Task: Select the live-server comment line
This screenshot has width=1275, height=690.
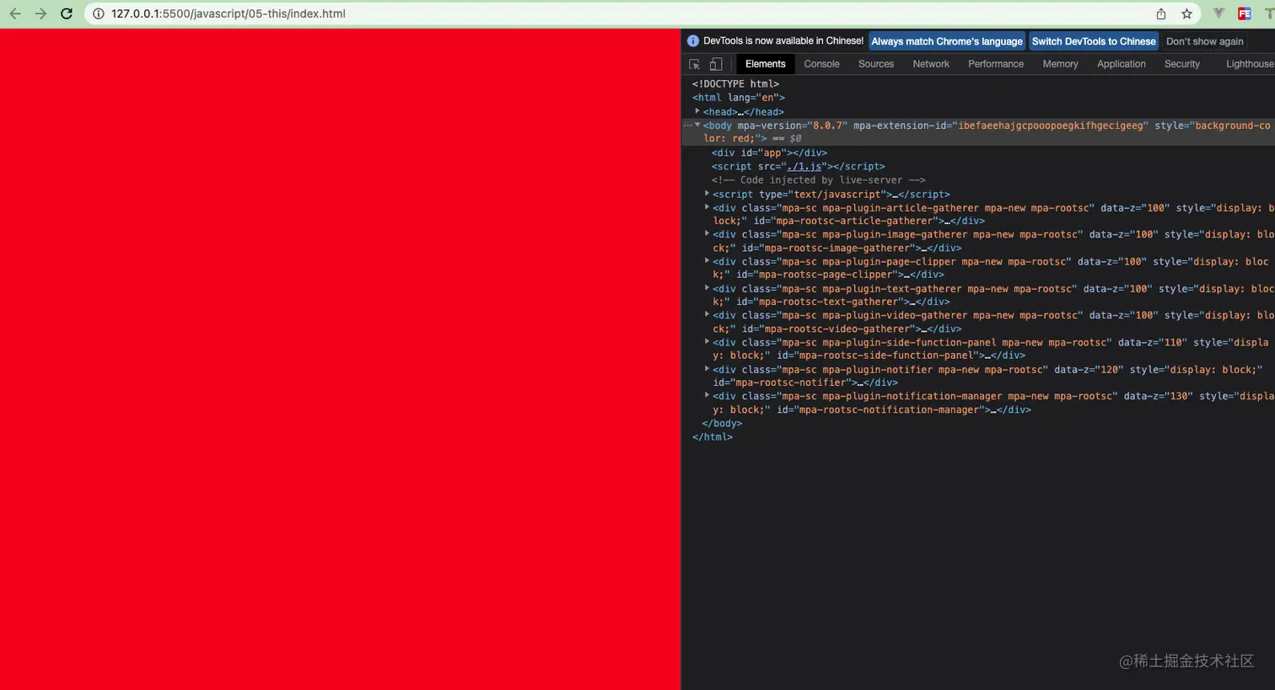Action: (818, 180)
